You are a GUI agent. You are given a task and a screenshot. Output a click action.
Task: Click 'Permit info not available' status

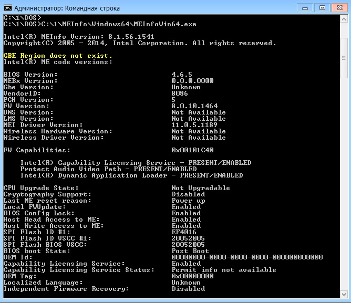224,270
